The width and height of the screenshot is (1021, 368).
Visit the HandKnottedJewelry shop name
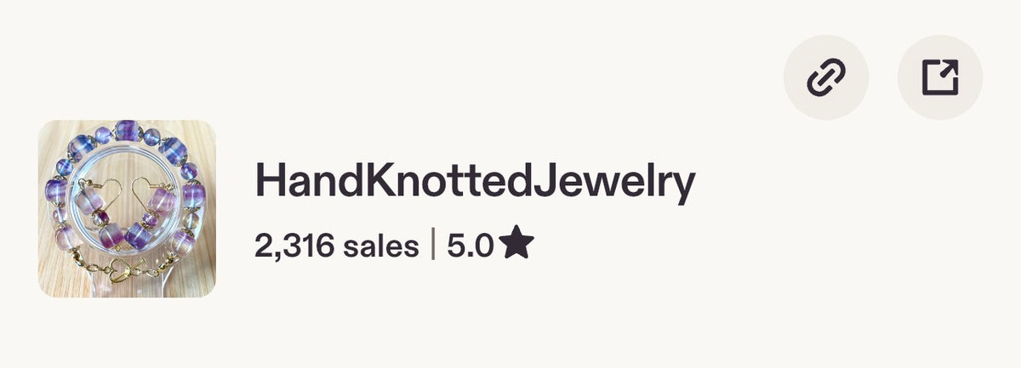475,183
